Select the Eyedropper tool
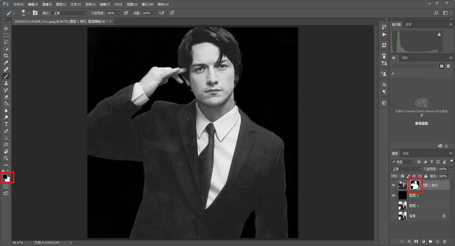This screenshot has height=246, width=455. click(x=6, y=63)
